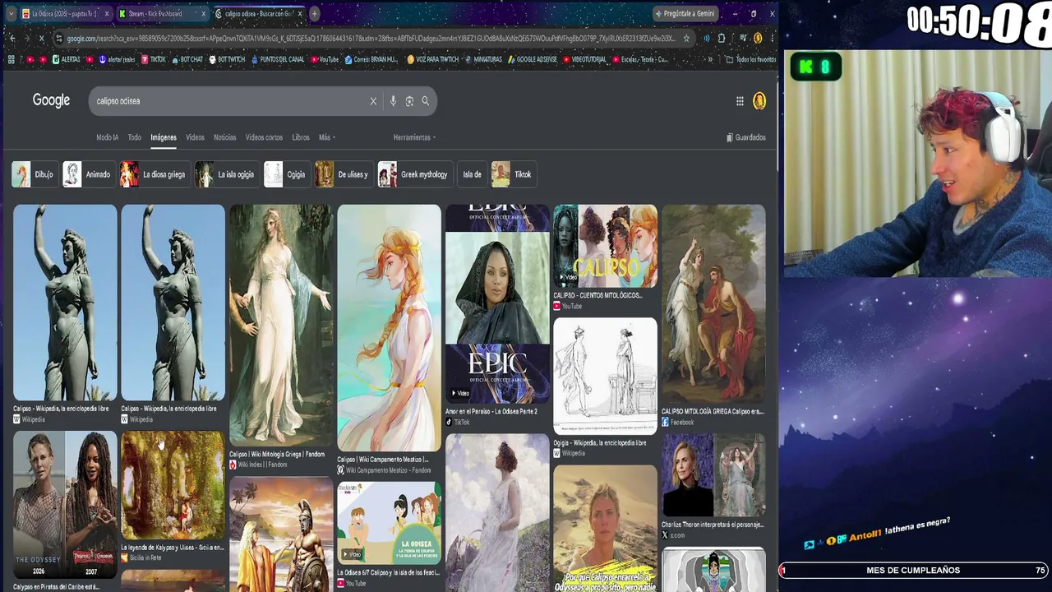Close the Kick Dashboard tab
Viewport: 1052px width, 592px height.
click(203, 13)
